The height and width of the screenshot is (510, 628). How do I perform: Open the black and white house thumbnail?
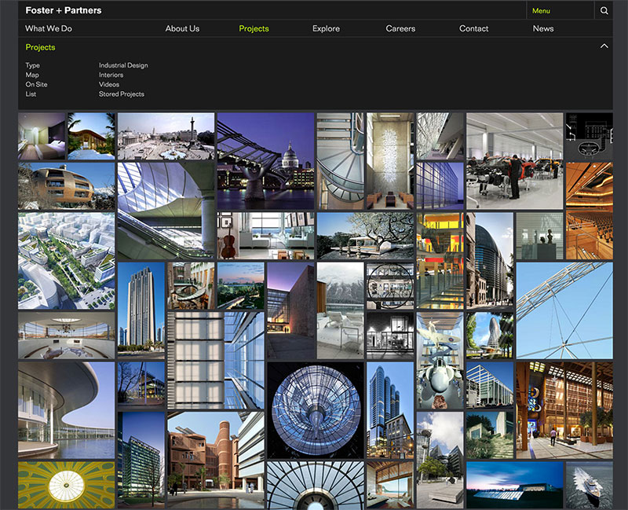[390, 336]
